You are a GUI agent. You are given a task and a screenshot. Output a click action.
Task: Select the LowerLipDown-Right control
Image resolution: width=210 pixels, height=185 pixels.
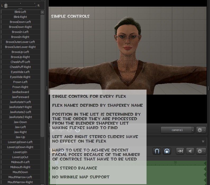point(20,147)
